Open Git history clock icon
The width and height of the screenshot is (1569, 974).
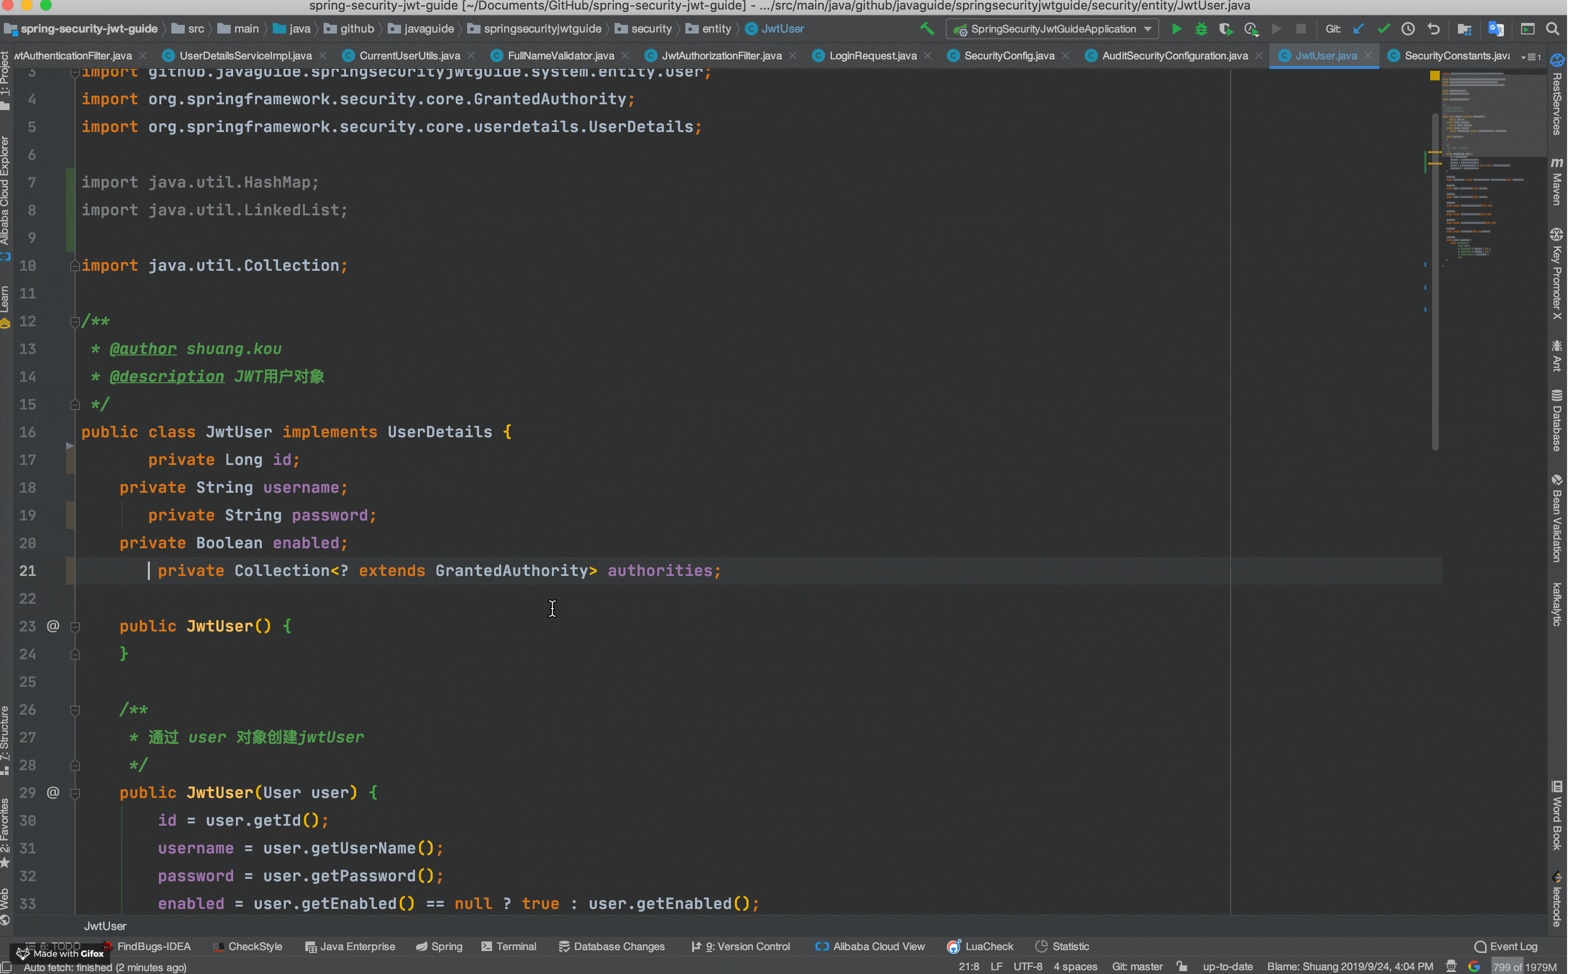tap(1409, 29)
